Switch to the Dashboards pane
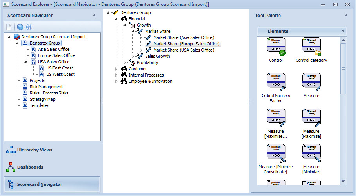The height and width of the screenshot is (196, 356). [x=30, y=167]
